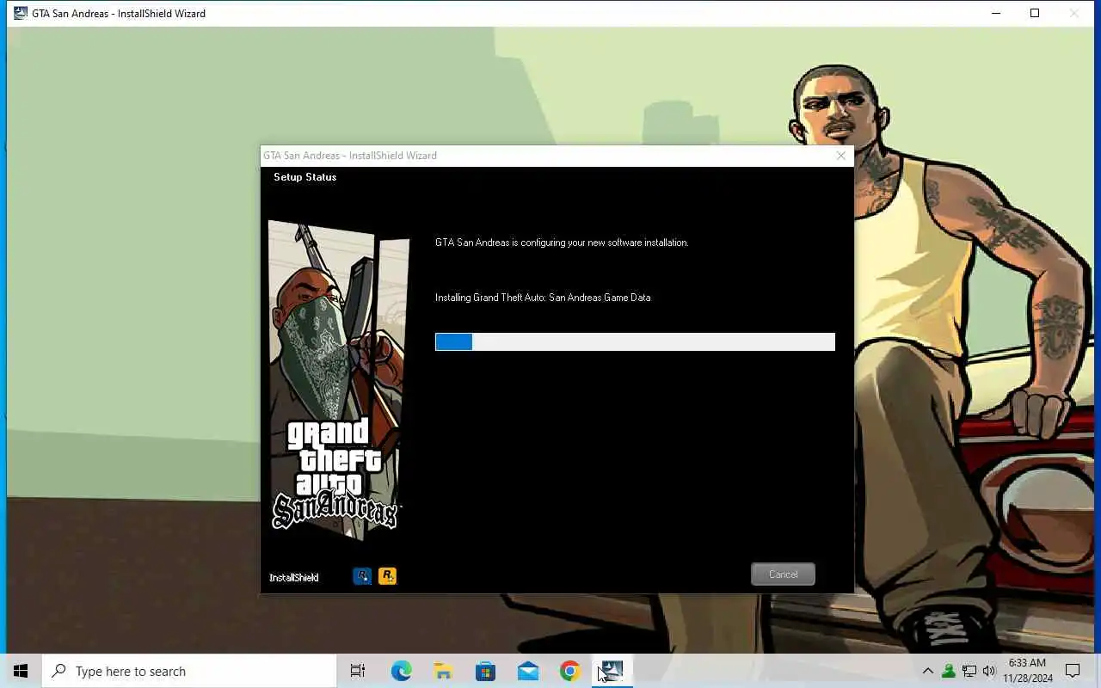Click the inner dialog title bar text

pos(350,156)
